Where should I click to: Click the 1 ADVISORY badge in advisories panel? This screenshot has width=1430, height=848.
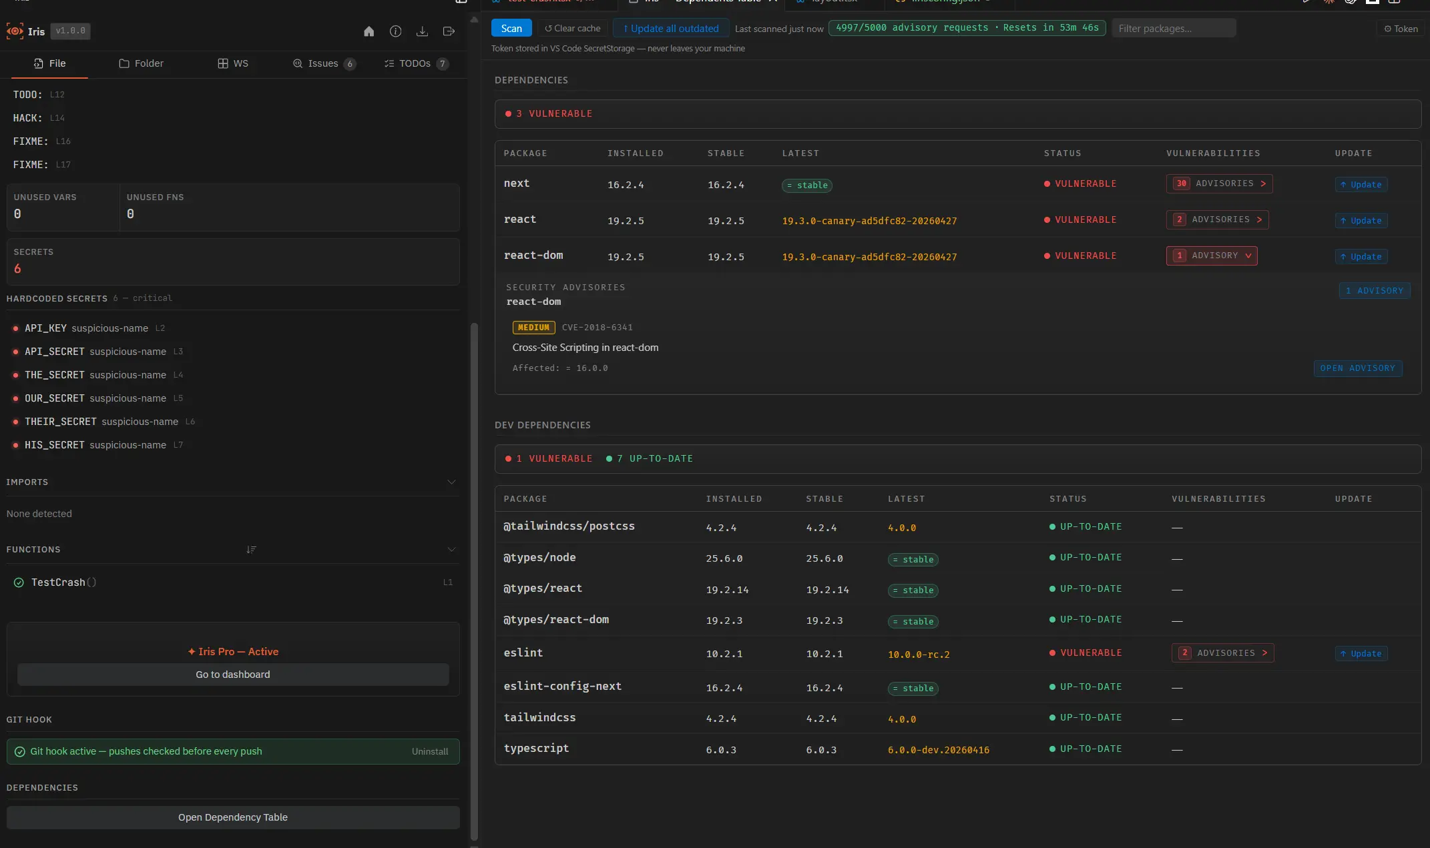[1374, 291]
